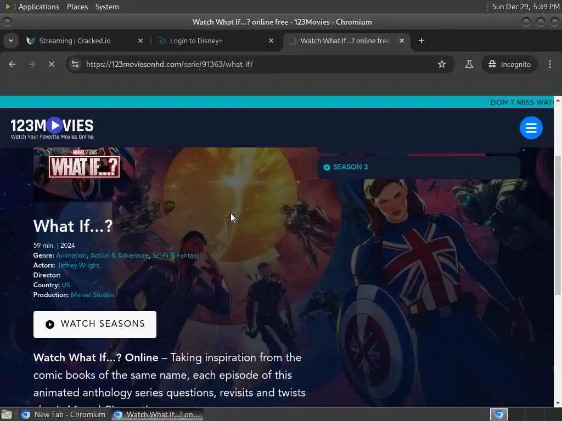The image size is (562, 421).
Task: Open a new browser tab
Action: (x=421, y=41)
